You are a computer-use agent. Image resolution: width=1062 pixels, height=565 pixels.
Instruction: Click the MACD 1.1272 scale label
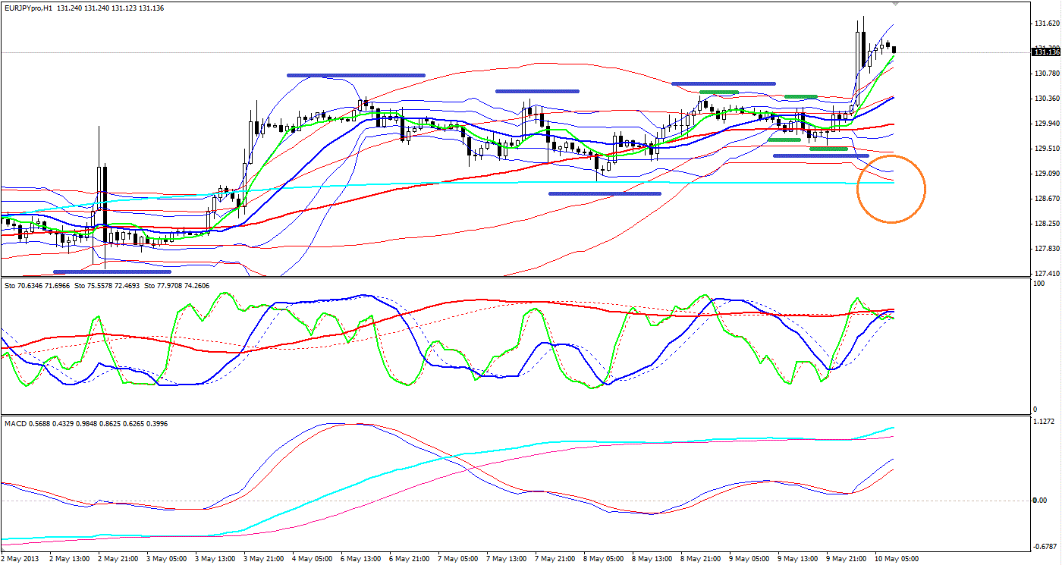tap(1044, 421)
